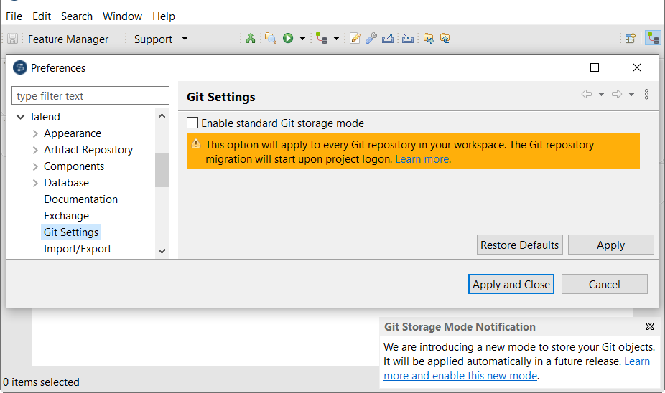Collapse the Talend tree node
This screenshot has height=393, width=665.
click(x=20, y=117)
